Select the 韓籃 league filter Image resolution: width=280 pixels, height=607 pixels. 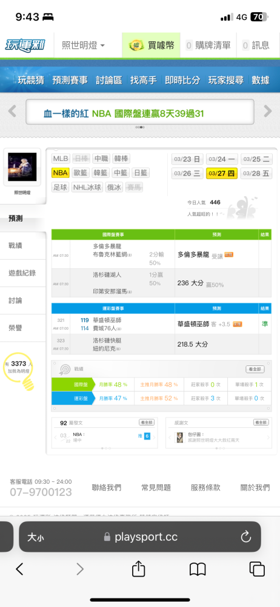coord(101,172)
